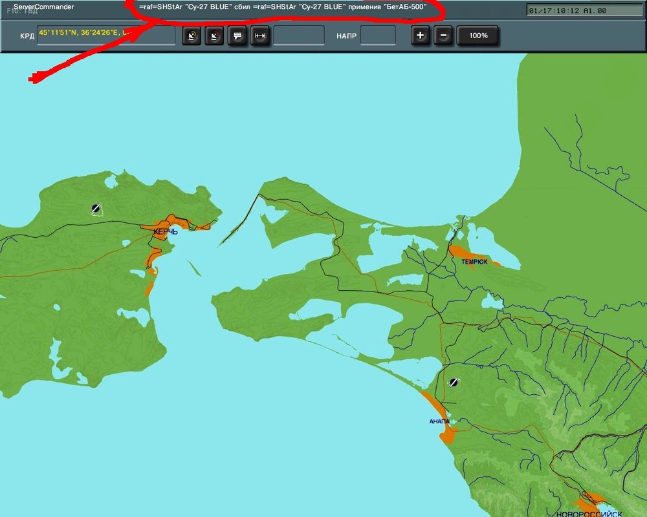Click the Новороссийск city label
The width and height of the screenshot is (647, 517).
click(x=589, y=513)
